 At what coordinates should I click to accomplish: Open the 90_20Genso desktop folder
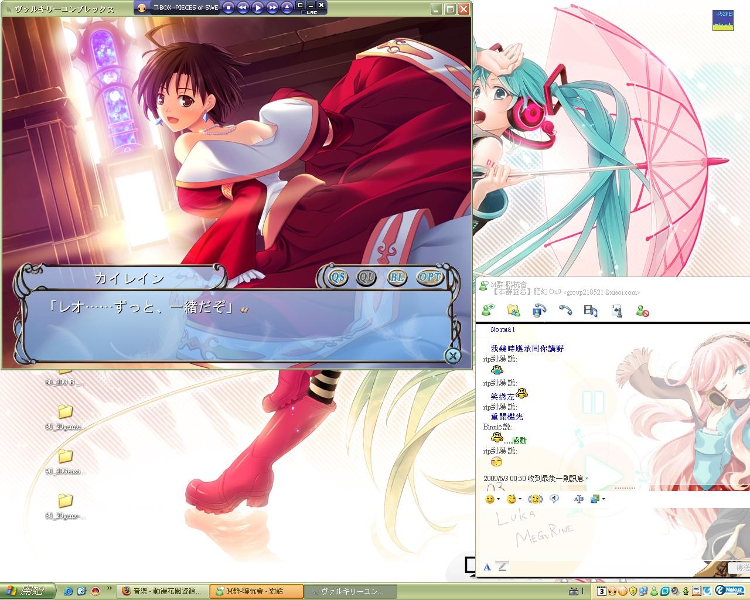click(65, 461)
